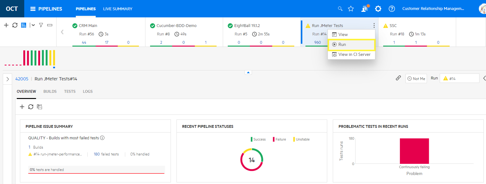Toggle Success series in pipeline statuses legend

pos(259,139)
